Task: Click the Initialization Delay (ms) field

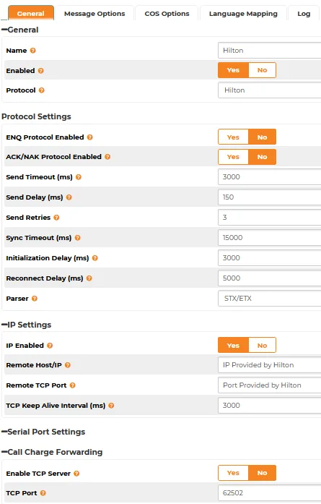Action: point(269,258)
